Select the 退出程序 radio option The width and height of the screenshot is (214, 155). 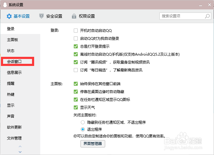click(83, 129)
